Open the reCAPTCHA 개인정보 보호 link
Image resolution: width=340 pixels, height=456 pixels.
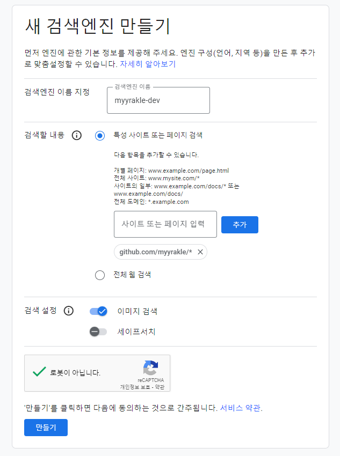[x=135, y=387]
